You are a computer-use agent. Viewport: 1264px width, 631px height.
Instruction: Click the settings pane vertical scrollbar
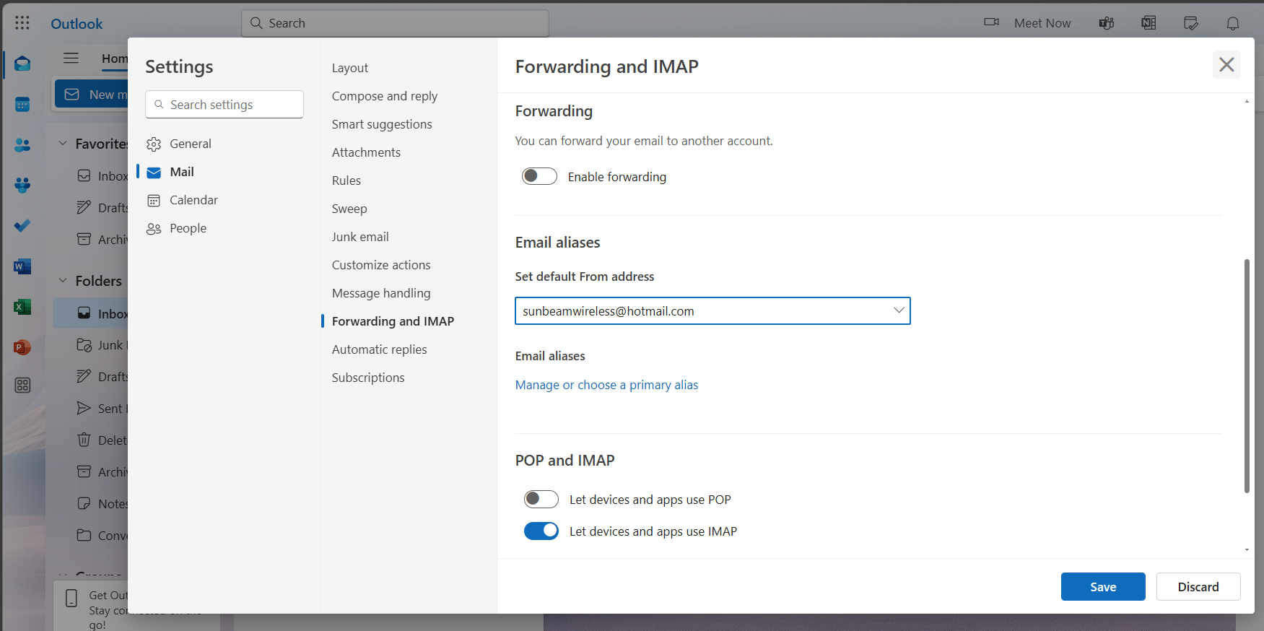click(x=1247, y=375)
